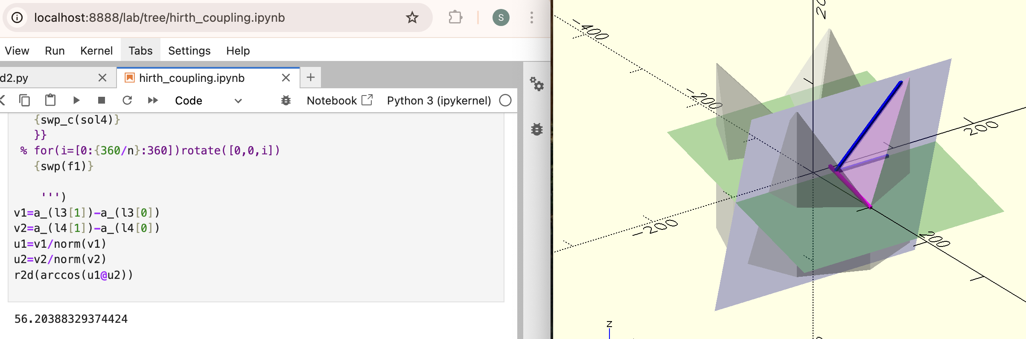
Task: Open debugger panel in right sidebar
Action: click(536, 129)
